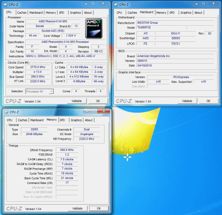Screen dimensions: 222x215
Task: Switch to Caches tab in the Mainboard window
Action: click(132, 13)
